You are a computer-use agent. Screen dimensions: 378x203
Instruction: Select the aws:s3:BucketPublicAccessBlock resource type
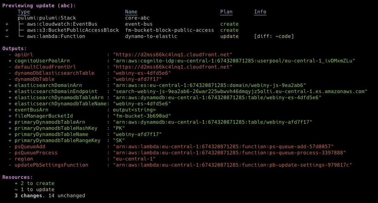[73, 30]
